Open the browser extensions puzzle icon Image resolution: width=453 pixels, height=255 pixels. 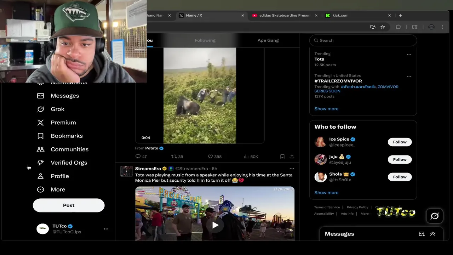[398, 27]
